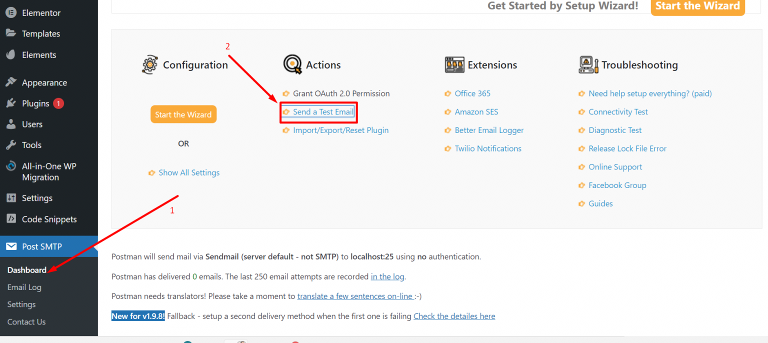768x343 pixels.
Task: View email attempts in the log
Action: (387, 276)
